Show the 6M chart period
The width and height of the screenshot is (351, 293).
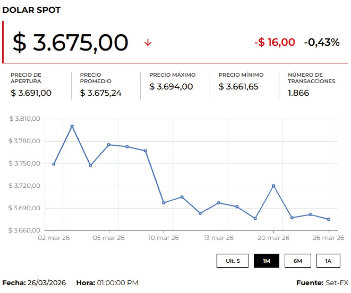[298, 261]
